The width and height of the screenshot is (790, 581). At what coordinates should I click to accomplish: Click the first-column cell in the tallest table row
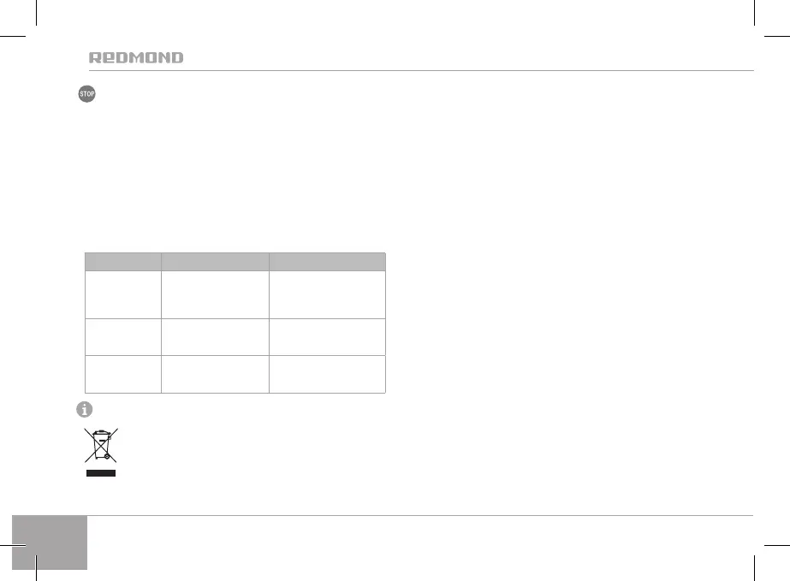coord(122,295)
